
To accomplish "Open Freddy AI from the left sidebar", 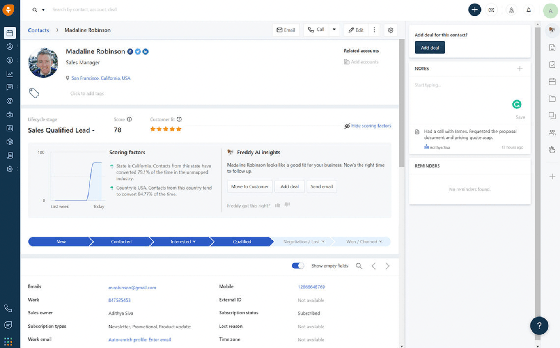I will point(10,114).
